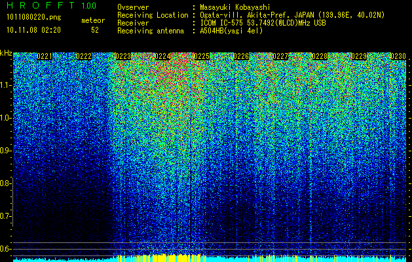Click the 0229 time marker
The width and height of the screenshot is (412, 262).
click(x=359, y=56)
